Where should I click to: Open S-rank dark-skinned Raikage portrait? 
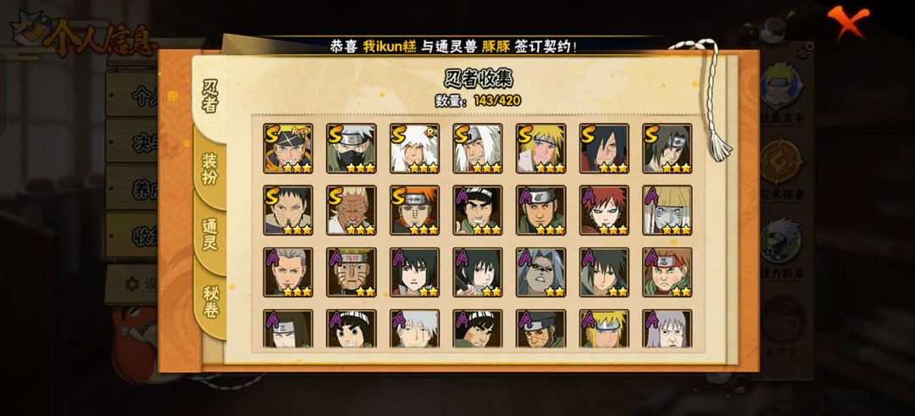pos(351,211)
